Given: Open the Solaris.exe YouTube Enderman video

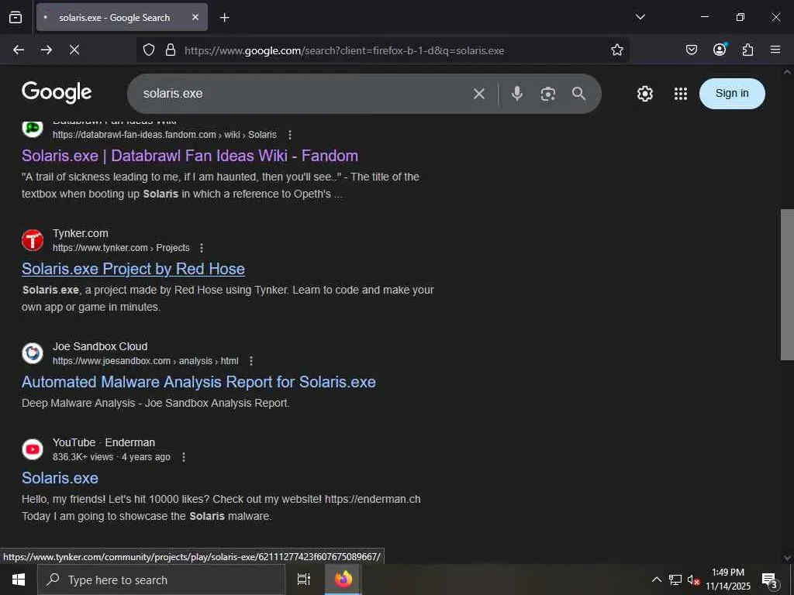Looking at the screenshot, I should coord(60,478).
